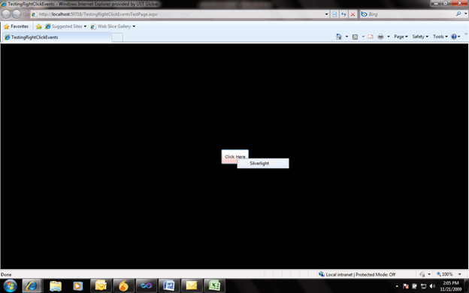Image resolution: width=469 pixels, height=293 pixels.
Task: Expand the address bar history dropdown
Action: click(x=327, y=14)
